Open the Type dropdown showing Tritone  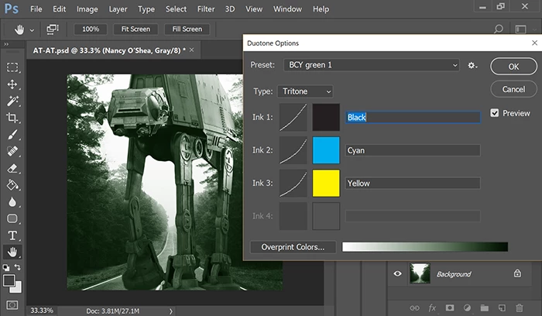point(305,91)
